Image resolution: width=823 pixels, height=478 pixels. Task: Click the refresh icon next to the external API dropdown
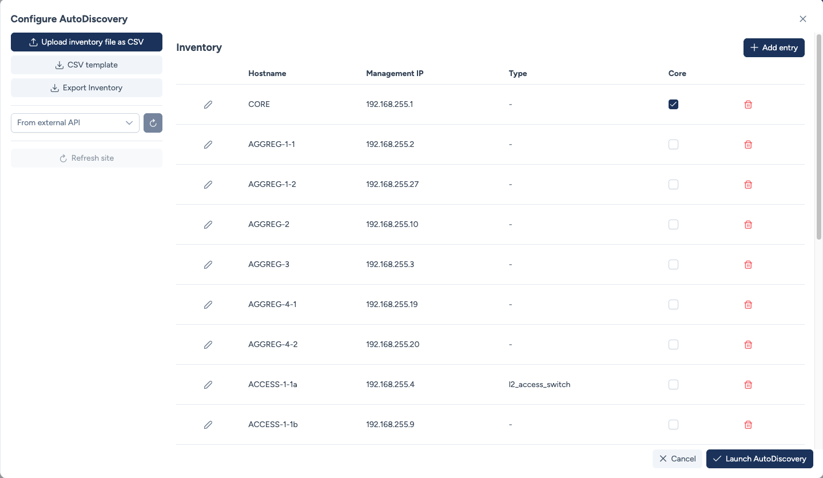[153, 123]
